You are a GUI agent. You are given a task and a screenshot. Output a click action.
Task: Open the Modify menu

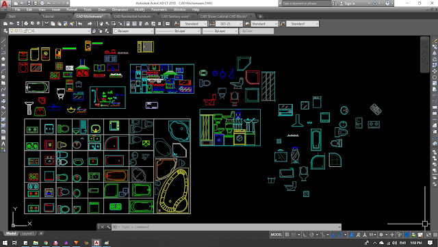(140, 10)
